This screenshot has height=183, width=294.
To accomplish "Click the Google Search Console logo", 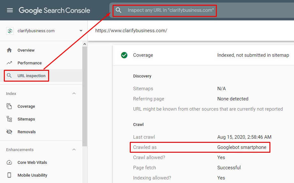I will coord(55,11).
